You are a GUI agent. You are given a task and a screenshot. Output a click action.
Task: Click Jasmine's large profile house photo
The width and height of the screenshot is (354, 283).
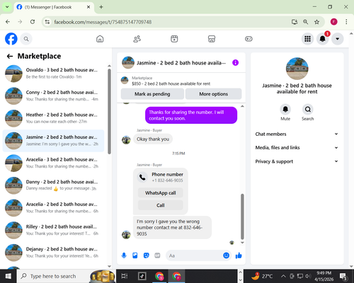[x=297, y=69]
